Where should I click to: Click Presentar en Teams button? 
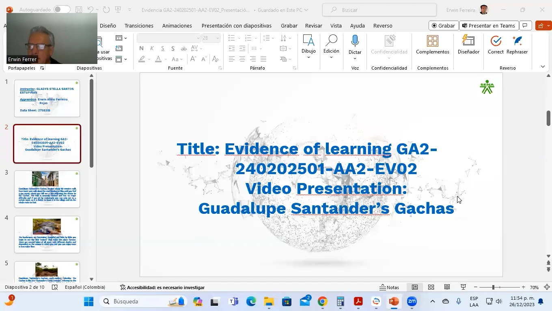[489, 26]
